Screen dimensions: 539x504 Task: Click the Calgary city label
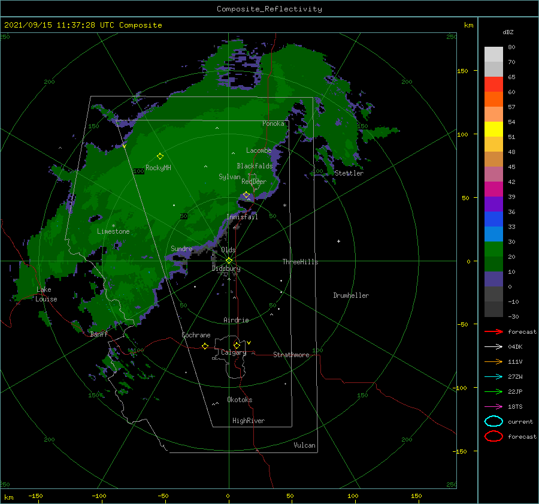coord(234,352)
